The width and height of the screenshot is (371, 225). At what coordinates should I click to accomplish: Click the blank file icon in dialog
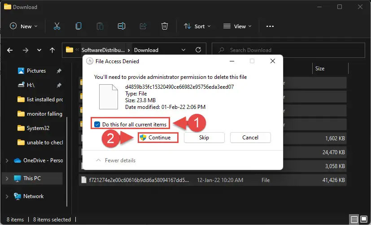(x=109, y=97)
